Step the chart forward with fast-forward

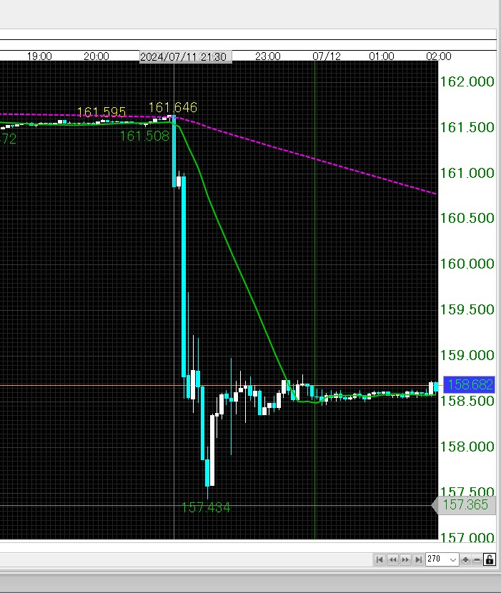click(x=405, y=559)
